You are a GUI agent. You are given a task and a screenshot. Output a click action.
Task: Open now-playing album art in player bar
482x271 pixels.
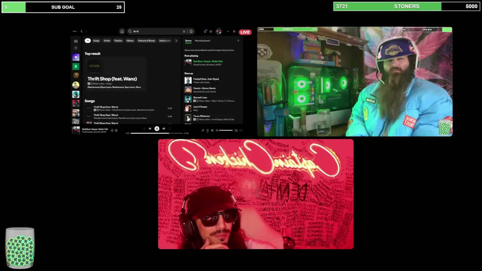point(76,130)
